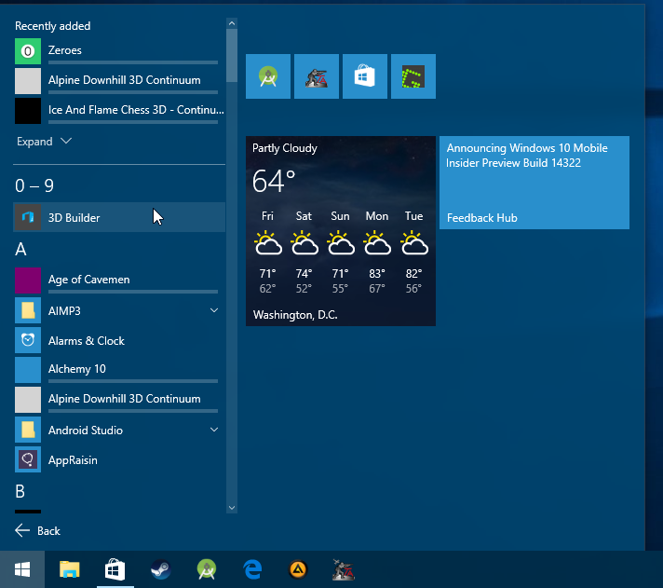Open File Explorer from the taskbar
The height and width of the screenshot is (588, 663).
pos(69,569)
